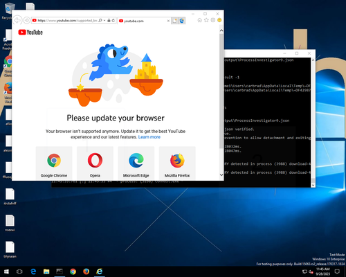This screenshot has width=346, height=277.
Task: Click the Internet Explorer taskbar icon
Action: 100,271
